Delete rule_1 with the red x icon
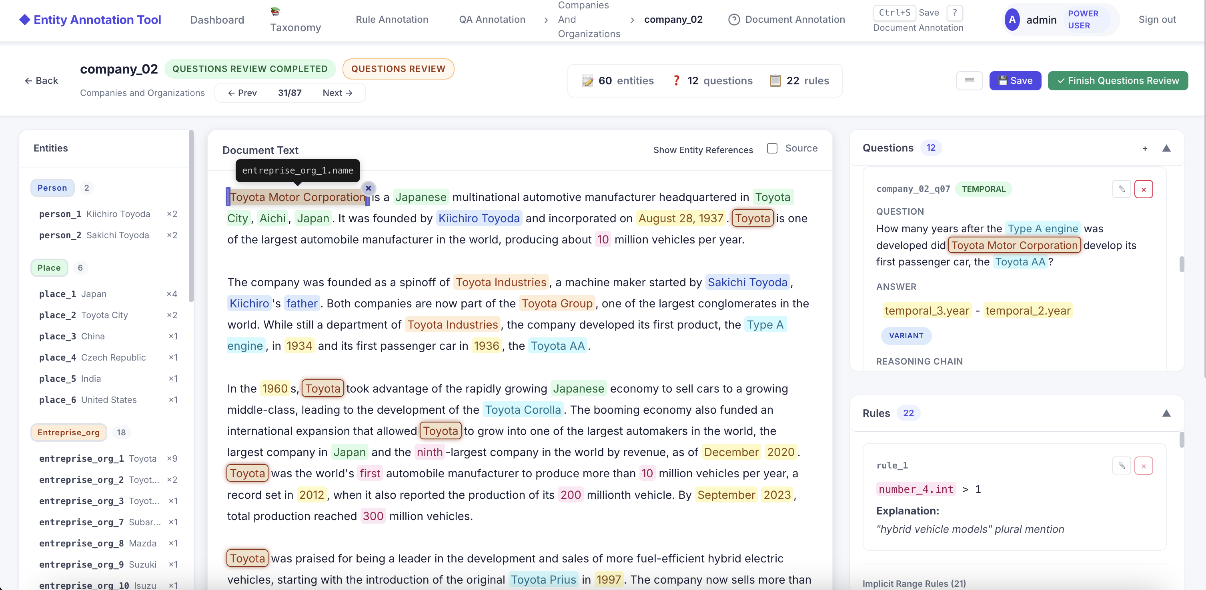This screenshot has width=1206, height=590. pyautogui.click(x=1143, y=466)
